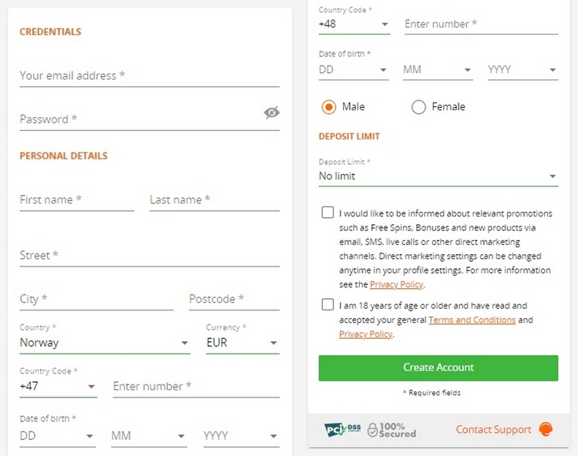Screen dimensions: 578x456
Task: Click the Contact Support link text
Action: point(493,430)
